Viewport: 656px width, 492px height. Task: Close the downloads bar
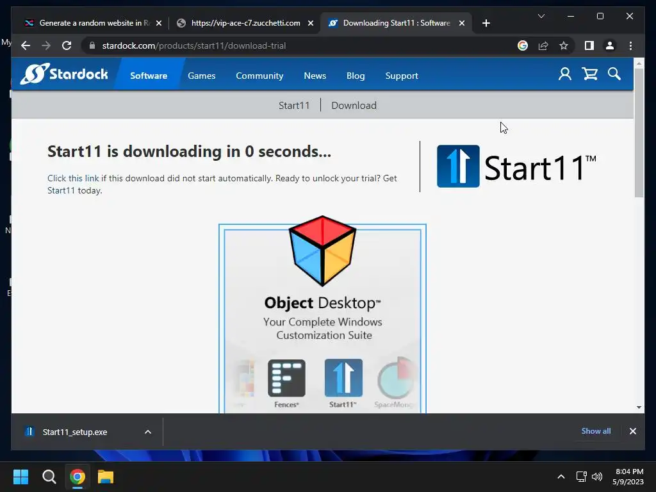[632, 431]
